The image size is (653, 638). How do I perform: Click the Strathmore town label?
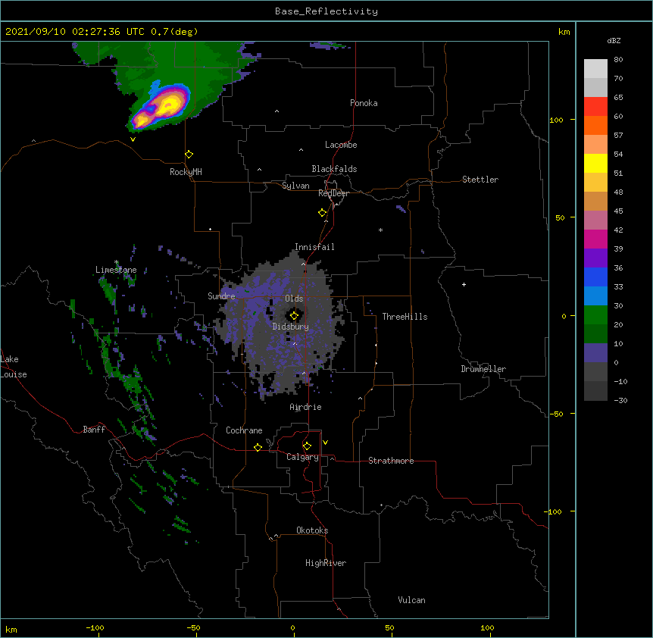click(x=391, y=461)
